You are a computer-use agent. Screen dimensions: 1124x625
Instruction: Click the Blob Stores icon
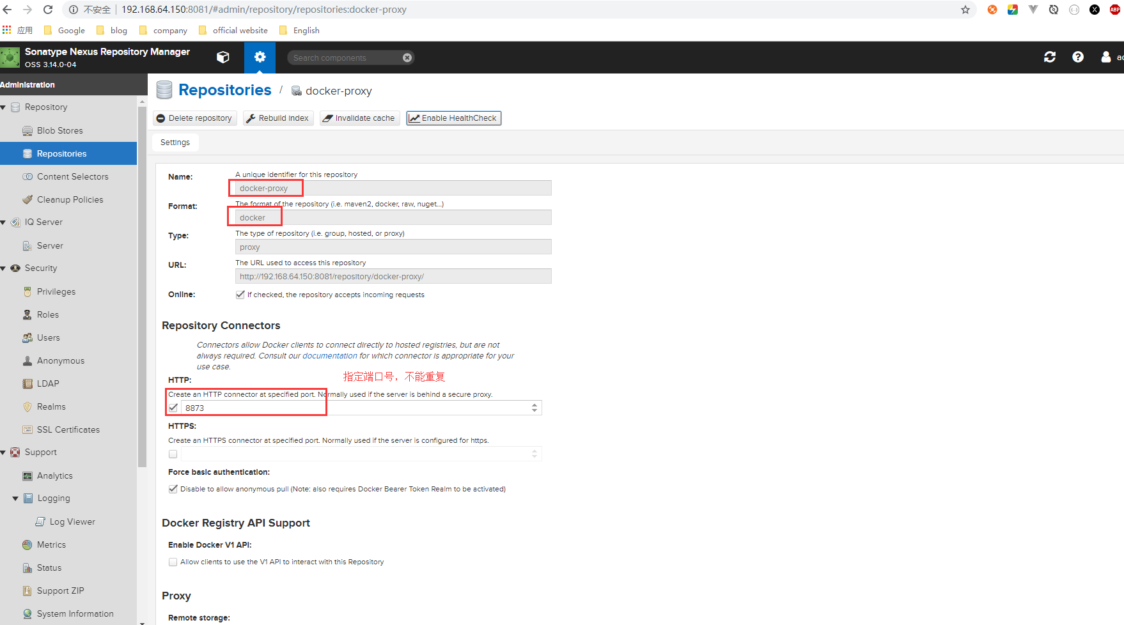(27, 130)
